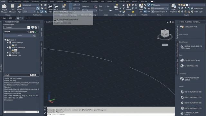Select ELL 90,SW,3000 palette item

191,108
